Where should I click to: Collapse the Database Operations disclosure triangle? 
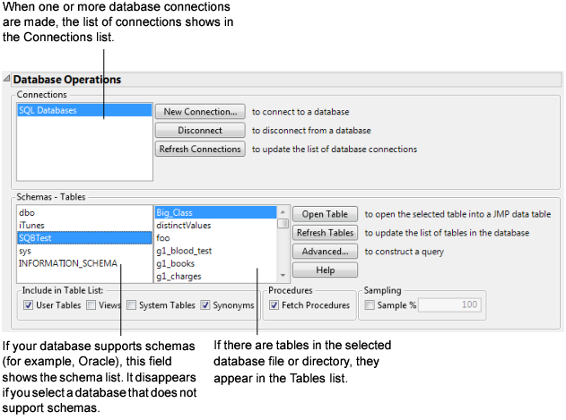(x=6, y=78)
